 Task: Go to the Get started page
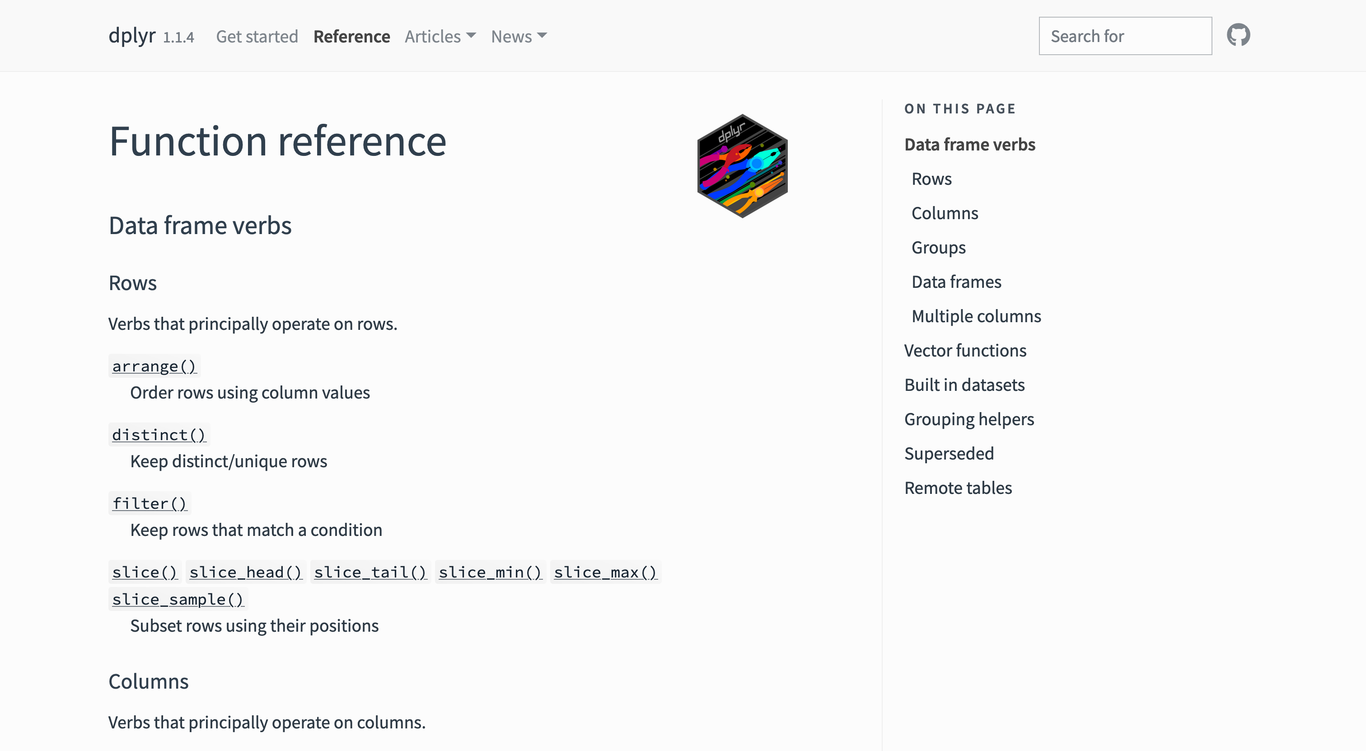click(x=257, y=36)
